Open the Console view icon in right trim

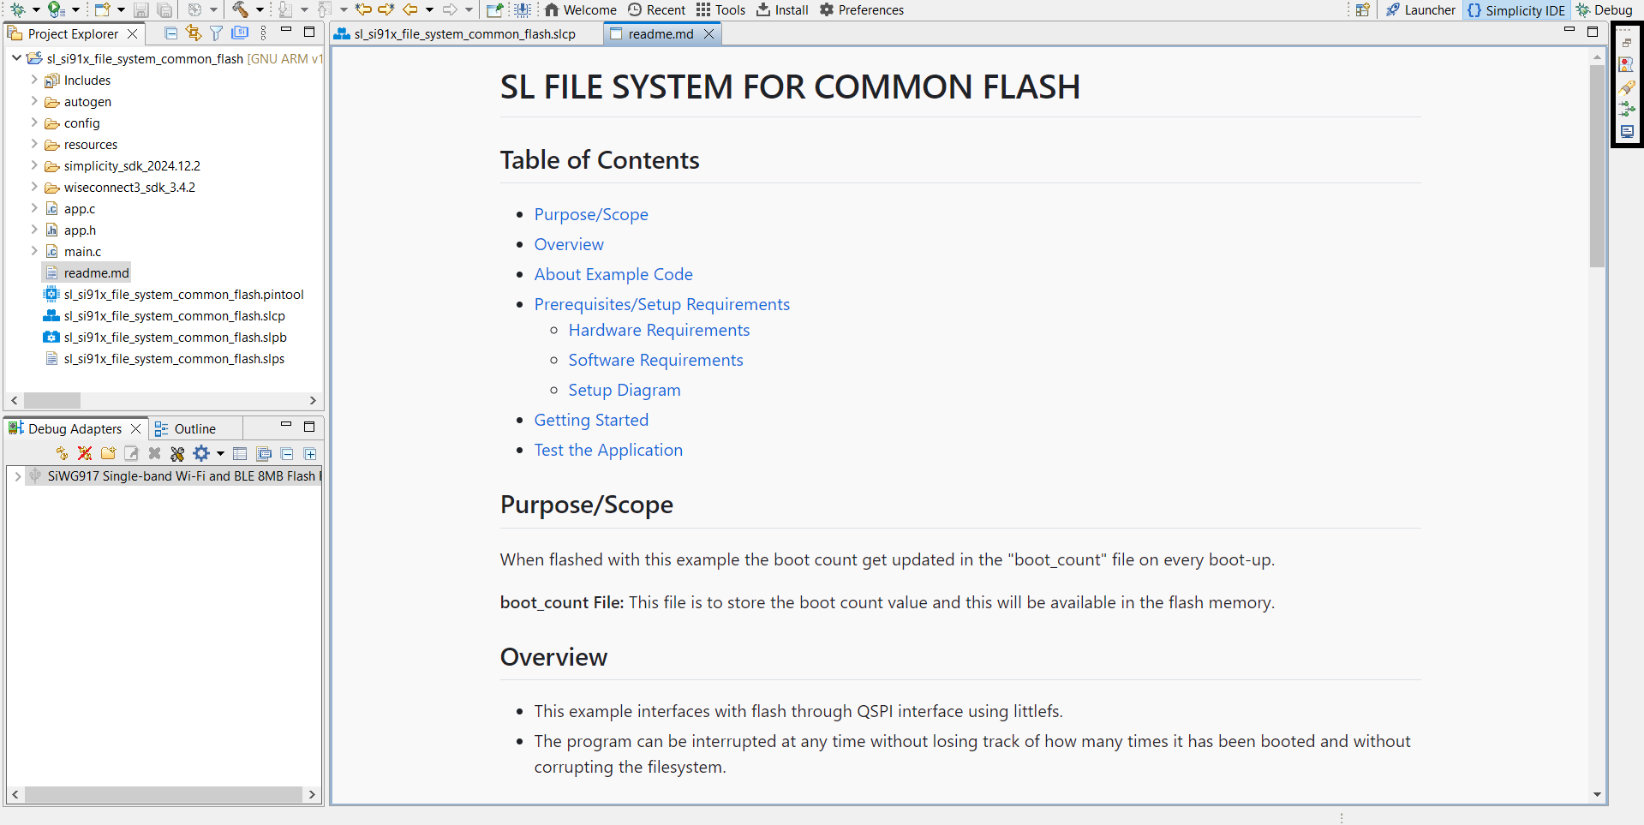pyautogui.click(x=1626, y=132)
